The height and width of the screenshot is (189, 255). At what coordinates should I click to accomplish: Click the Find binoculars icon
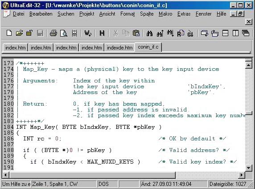tap(149, 33)
